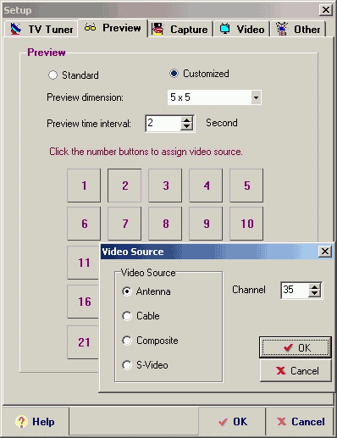Viewport: 337px width, 438px height.
Task: Click the Channel number input field
Action: click(x=295, y=290)
